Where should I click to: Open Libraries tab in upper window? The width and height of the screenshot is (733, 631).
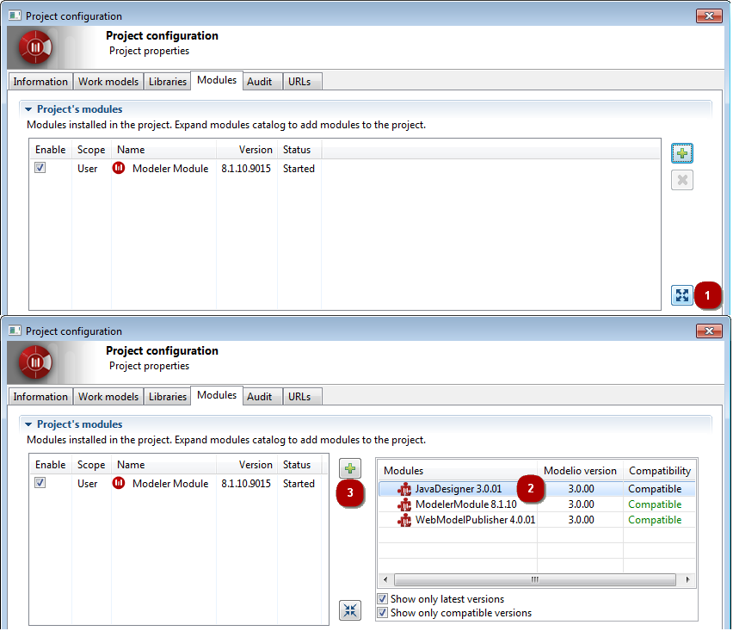click(x=168, y=82)
